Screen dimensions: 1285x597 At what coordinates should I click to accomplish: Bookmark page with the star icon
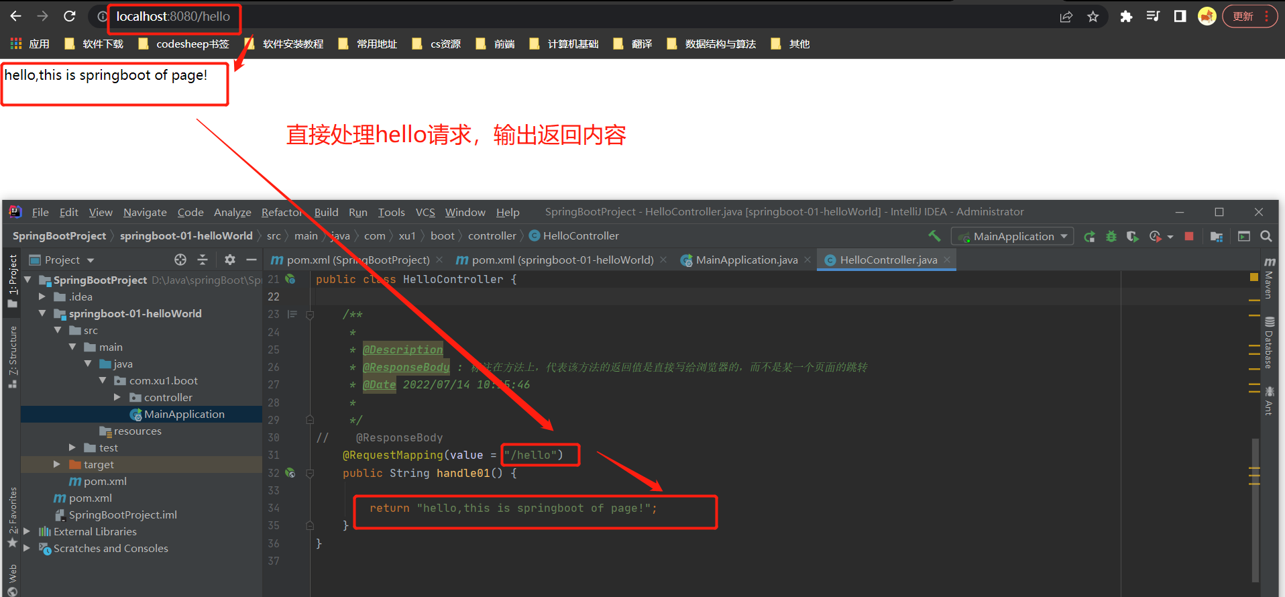point(1093,17)
